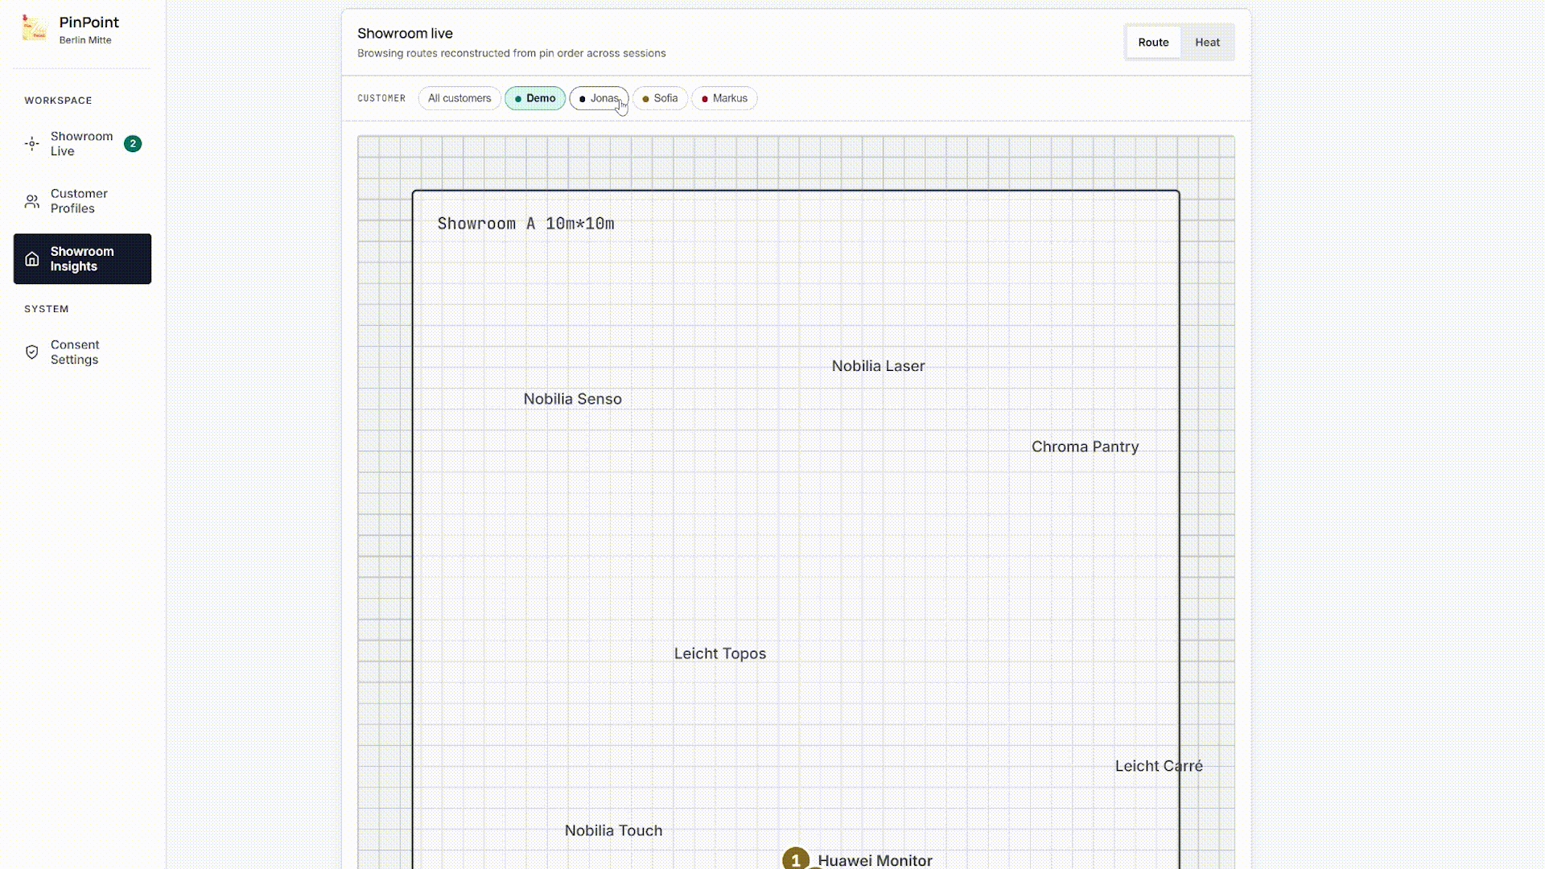Switch view to Route mode
Image resolution: width=1545 pixels, height=869 pixels.
click(1153, 43)
